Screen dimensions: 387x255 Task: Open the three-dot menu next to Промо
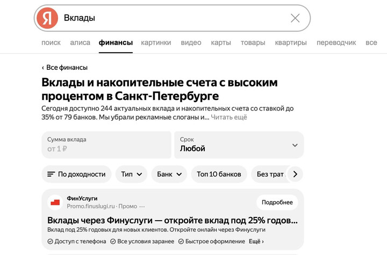pyautogui.click(x=142, y=206)
